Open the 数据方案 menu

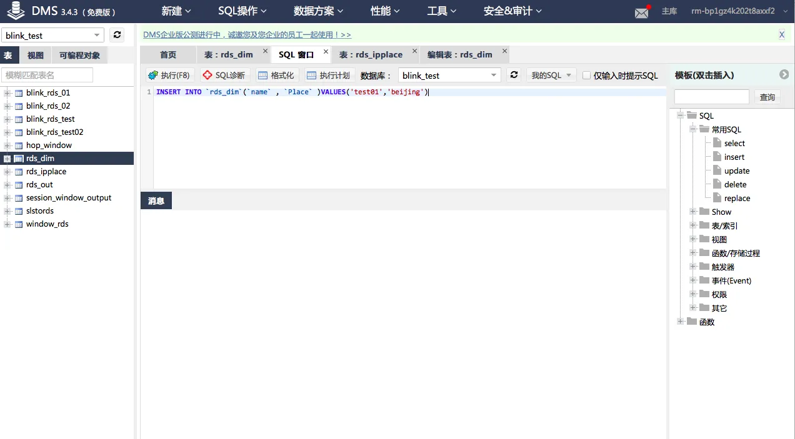(x=318, y=11)
